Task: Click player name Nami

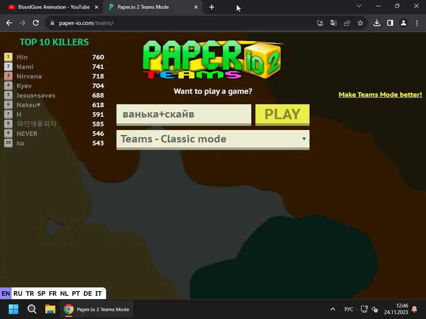Action: (25, 67)
